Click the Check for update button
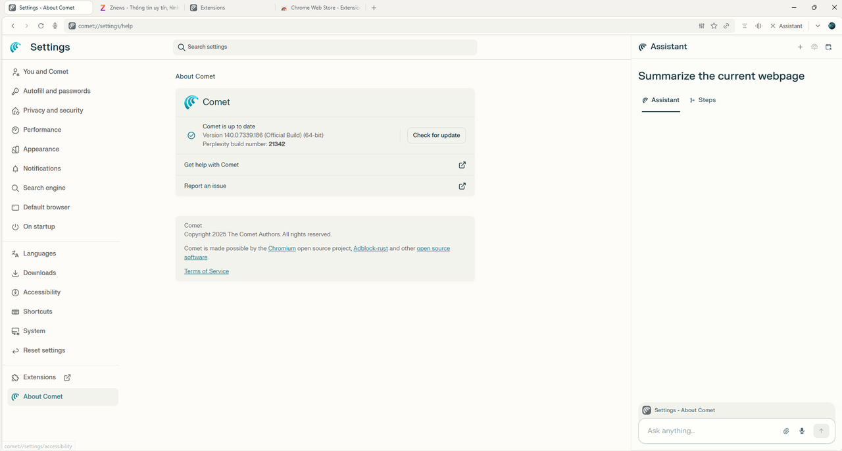 pyautogui.click(x=436, y=135)
